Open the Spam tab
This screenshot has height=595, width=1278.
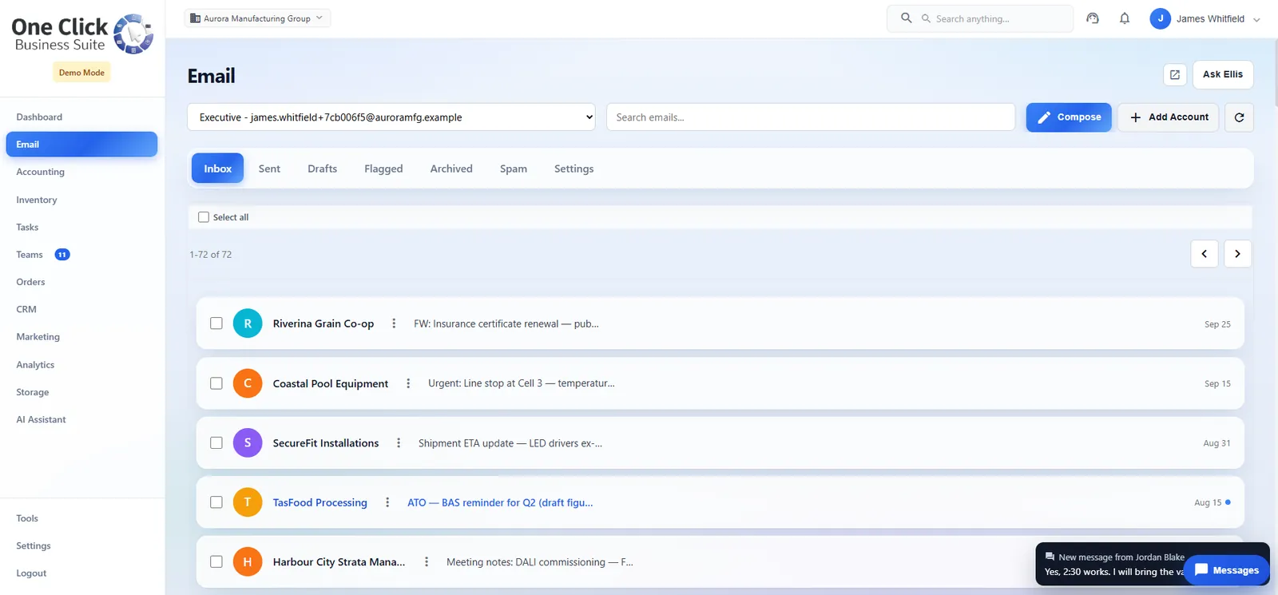[514, 169]
